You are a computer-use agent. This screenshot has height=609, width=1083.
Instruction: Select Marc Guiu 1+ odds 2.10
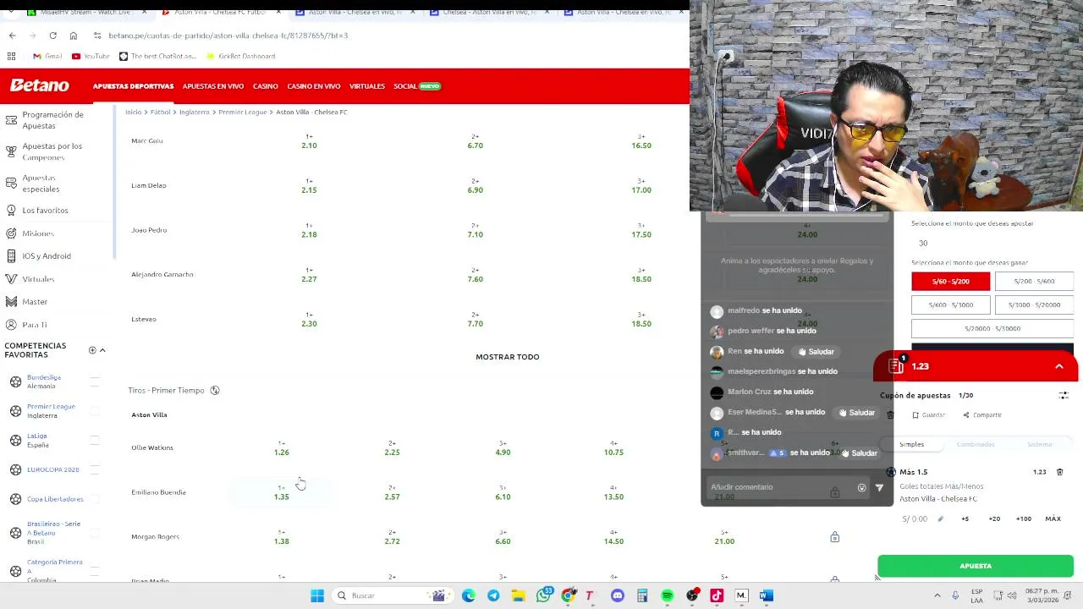click(309, 141)
